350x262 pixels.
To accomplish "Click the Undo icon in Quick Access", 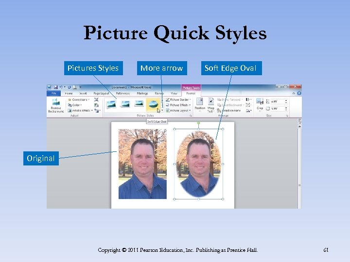I will (61, 87).
